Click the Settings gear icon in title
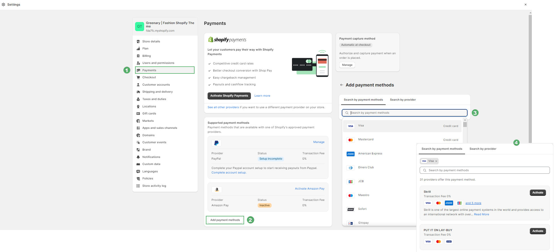This screenshot has width=559, height=252. point(3,5)
